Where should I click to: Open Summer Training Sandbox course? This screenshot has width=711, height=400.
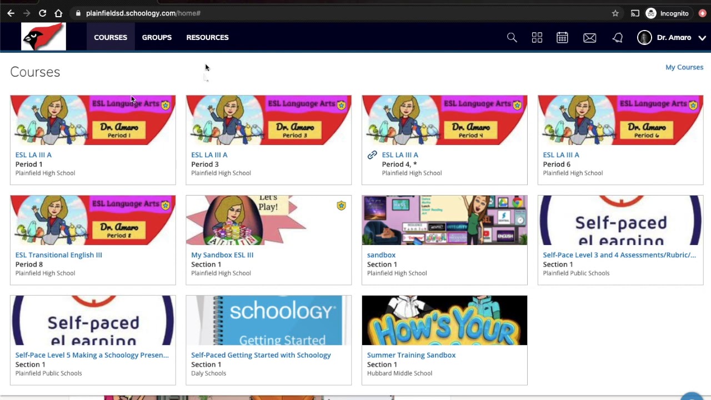point(411,355)
